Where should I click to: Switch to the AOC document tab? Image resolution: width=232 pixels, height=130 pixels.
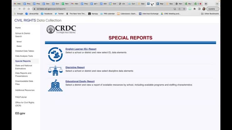[103, 4]
